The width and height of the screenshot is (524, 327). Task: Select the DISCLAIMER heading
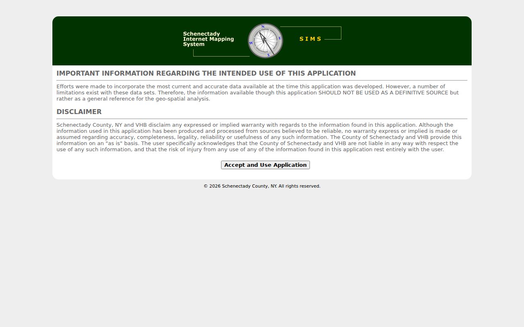pos(79,112)
